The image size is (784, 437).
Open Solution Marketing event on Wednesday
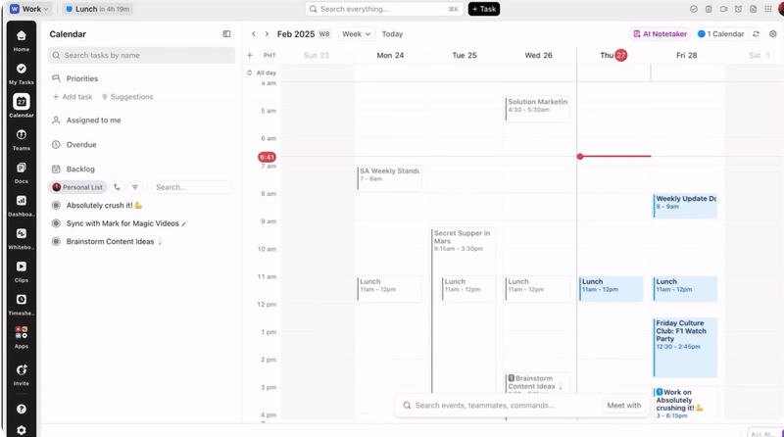click(x=537, y=109)
